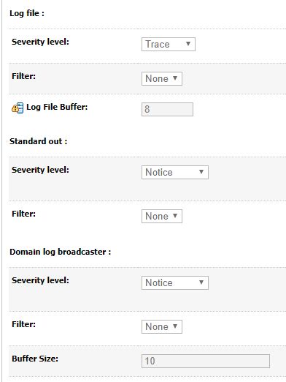Select the 'Domain log broadcaster :' heading
Screen dimensions: 286x382
pyautogui.click(x=61, y=252)
